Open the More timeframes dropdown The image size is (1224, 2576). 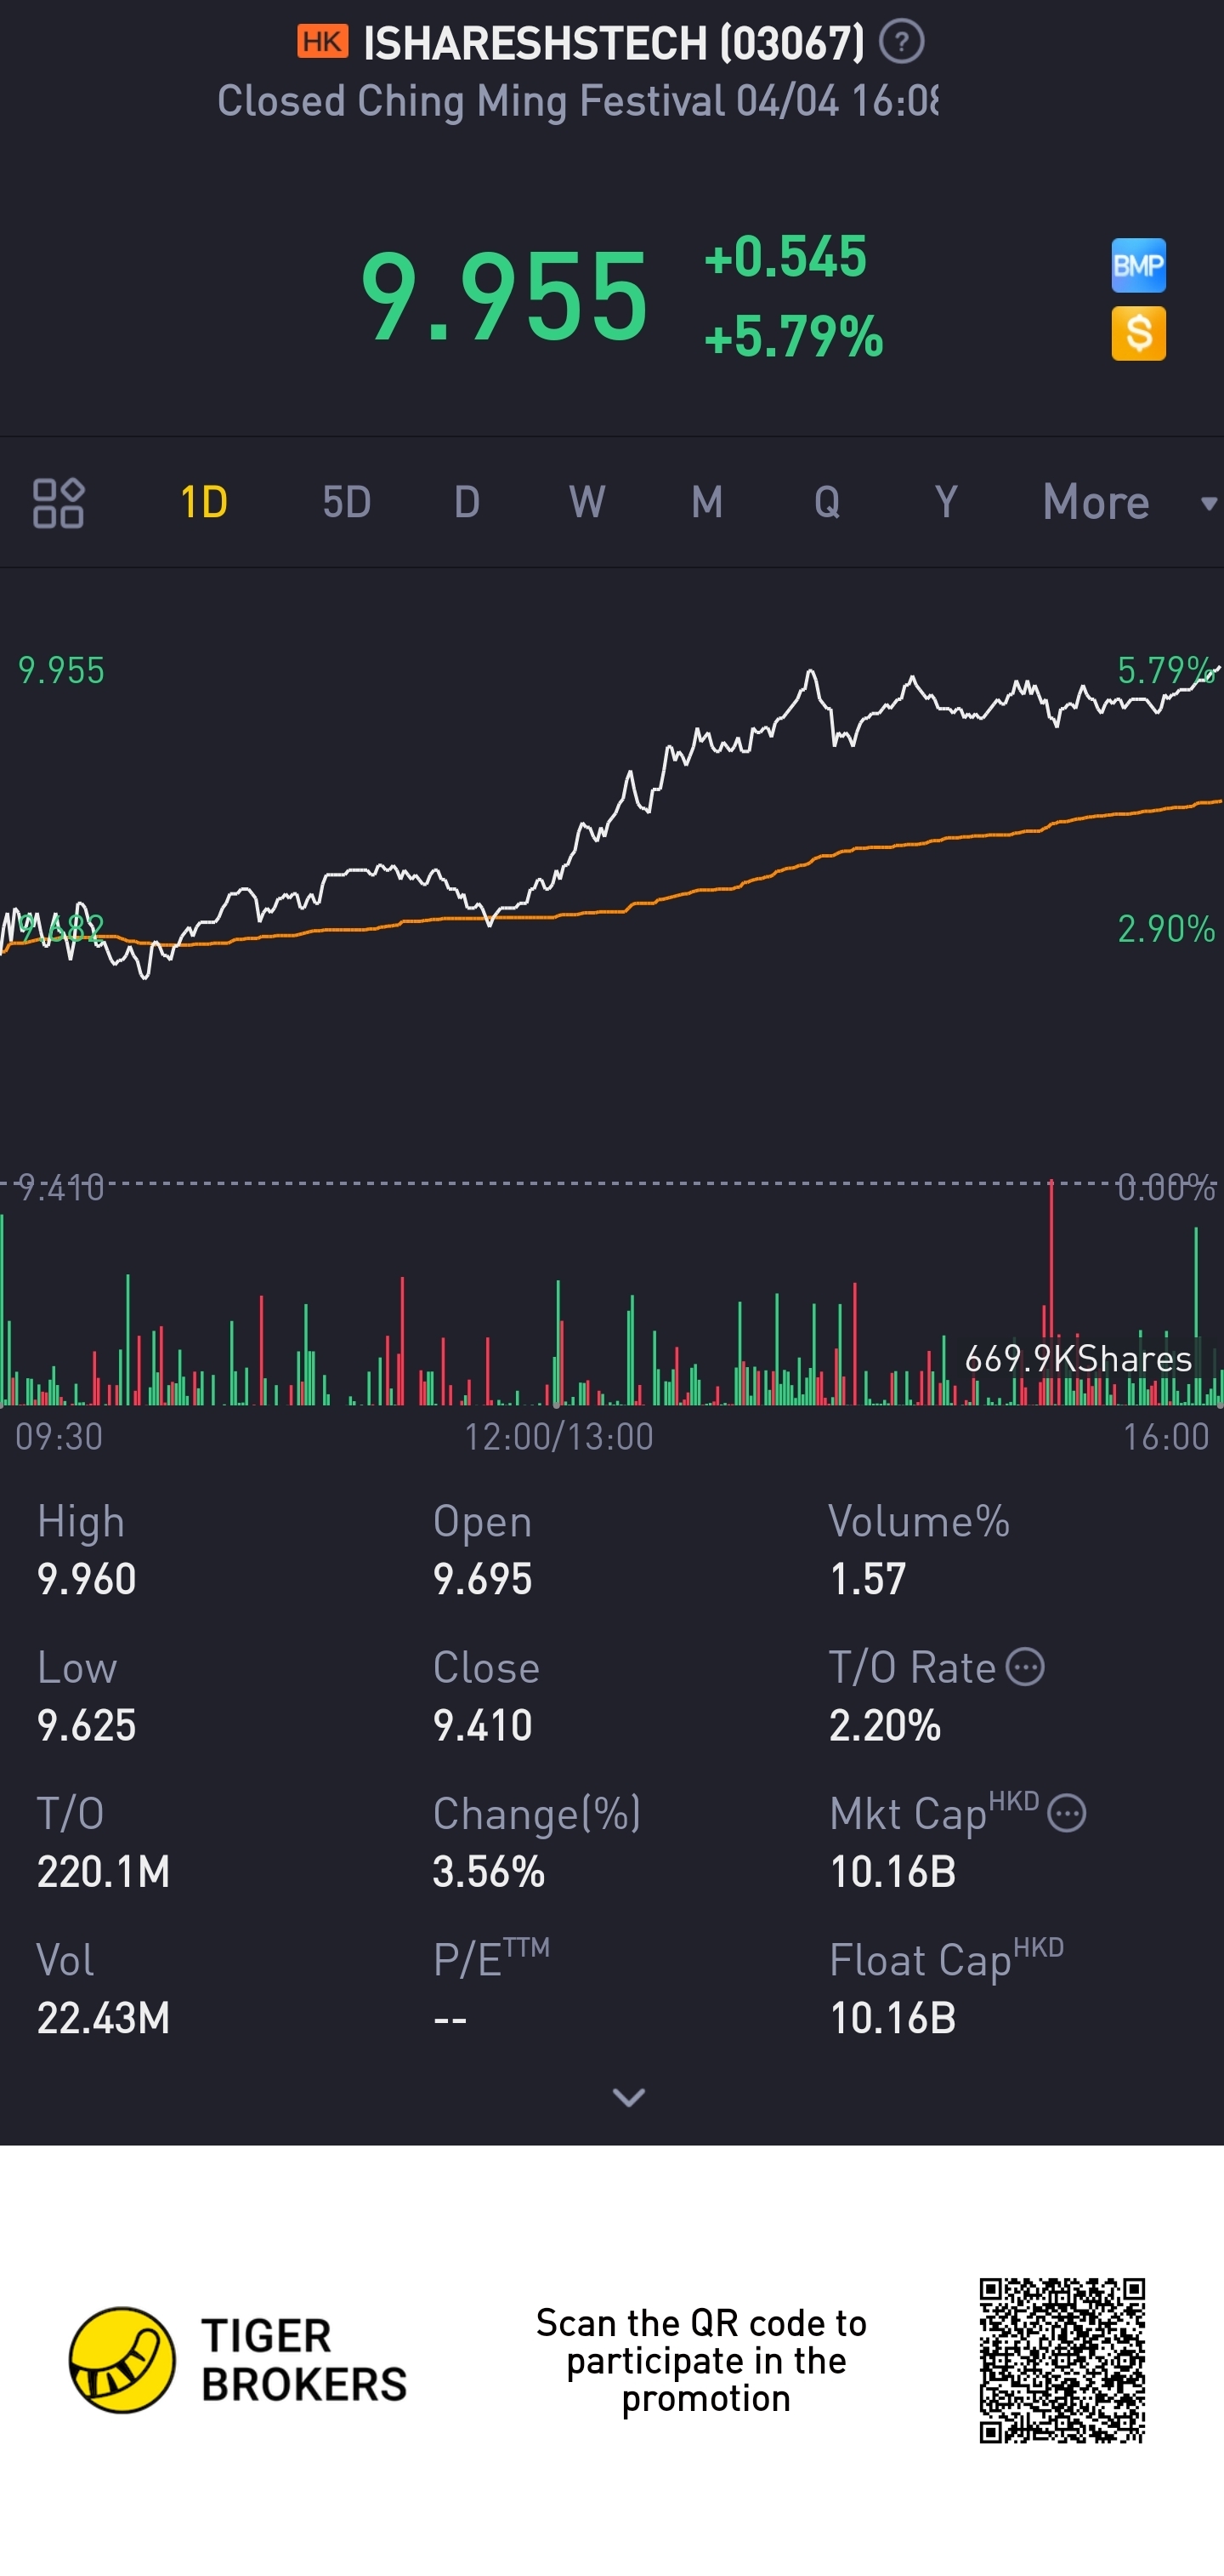tap(1129, 502)
